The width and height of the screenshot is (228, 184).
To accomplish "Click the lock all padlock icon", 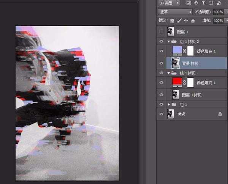I will [x=193, y=20].
